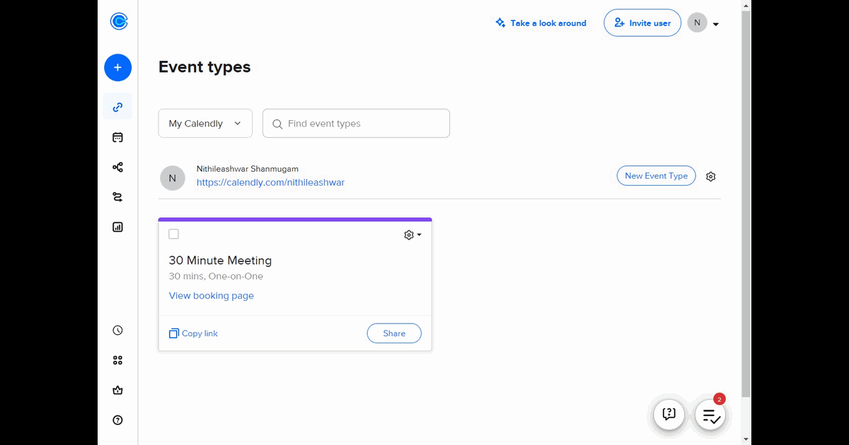849x445 pixels.
Task: Open the Event types link icon in sidebar
Action: pos(117,107)
